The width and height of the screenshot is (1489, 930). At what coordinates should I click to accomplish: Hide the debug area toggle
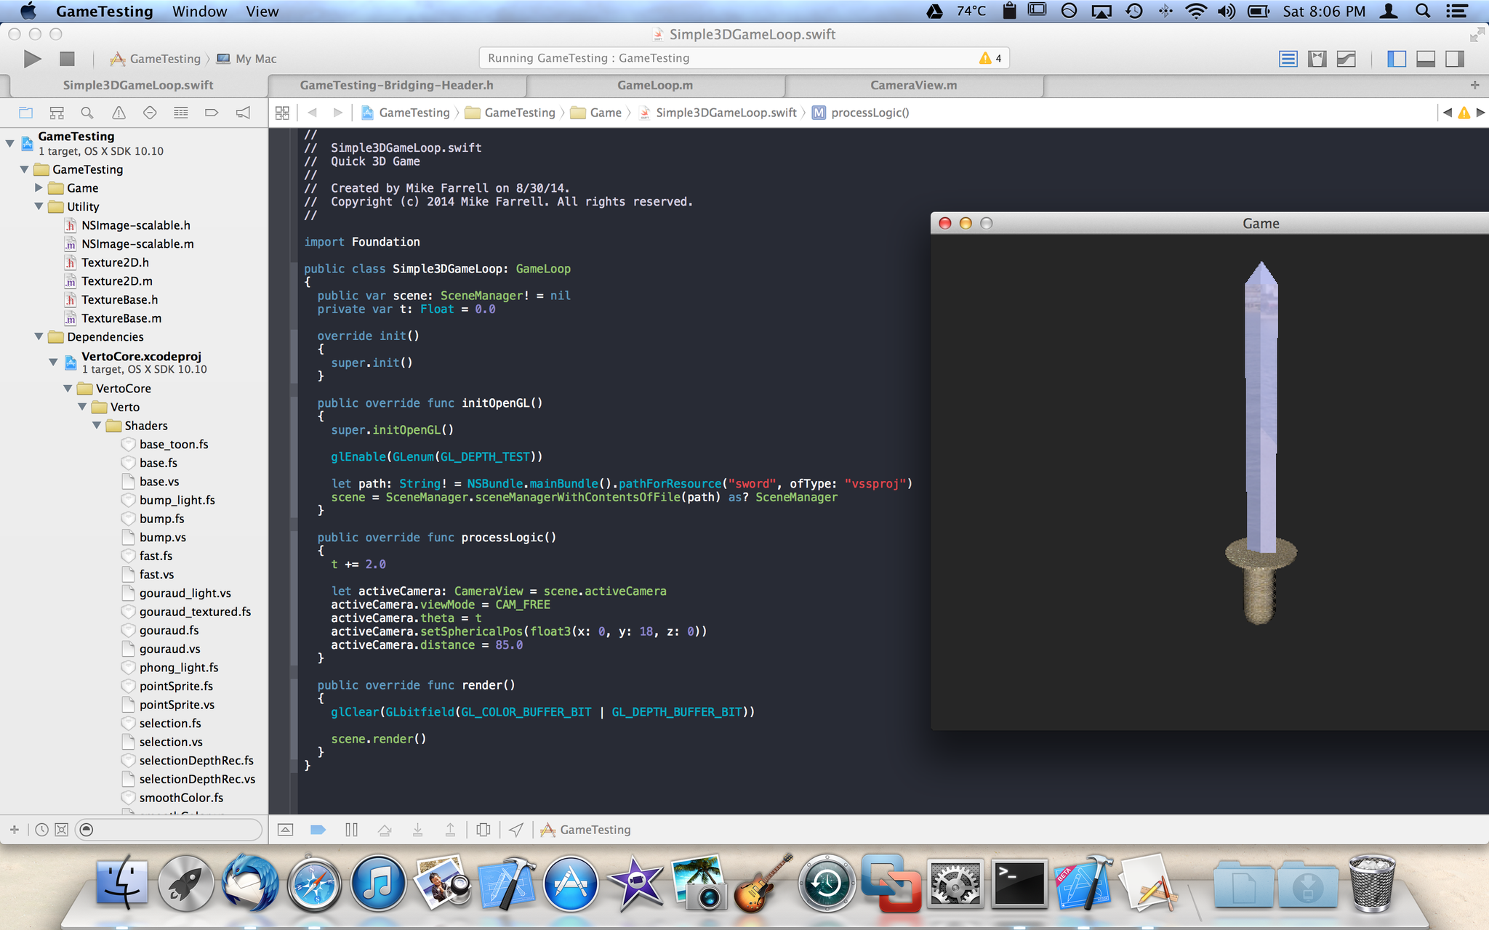coord(285,830)
